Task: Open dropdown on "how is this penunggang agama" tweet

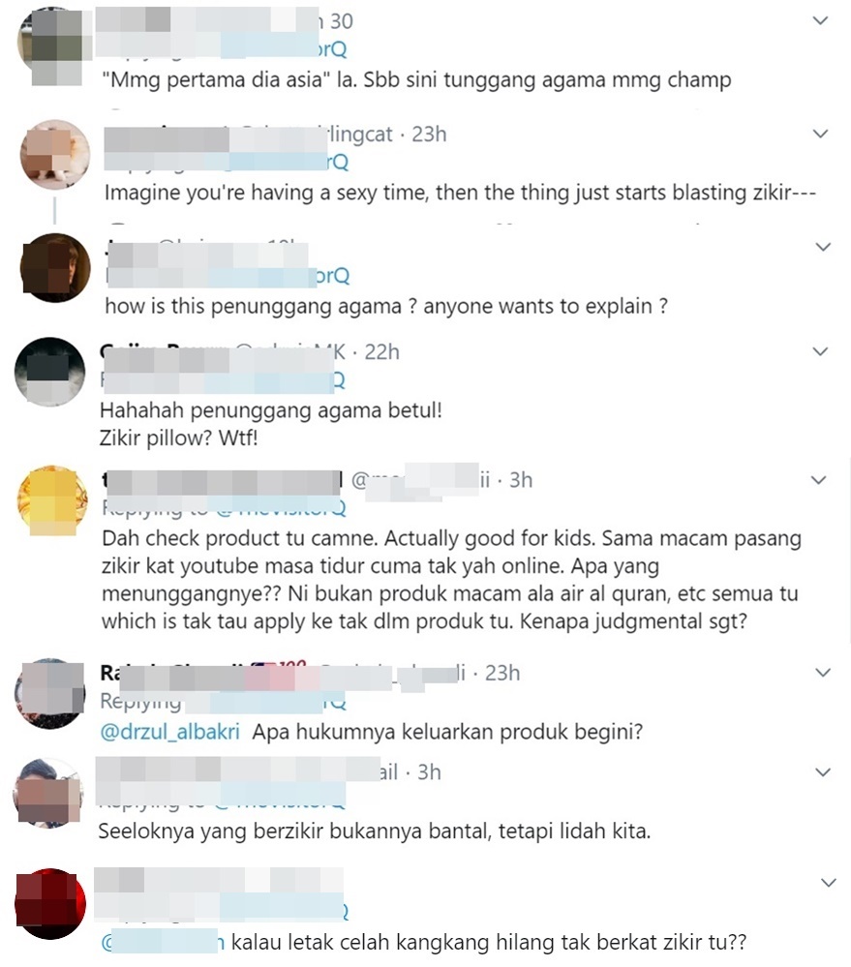Action: point(823,247)
